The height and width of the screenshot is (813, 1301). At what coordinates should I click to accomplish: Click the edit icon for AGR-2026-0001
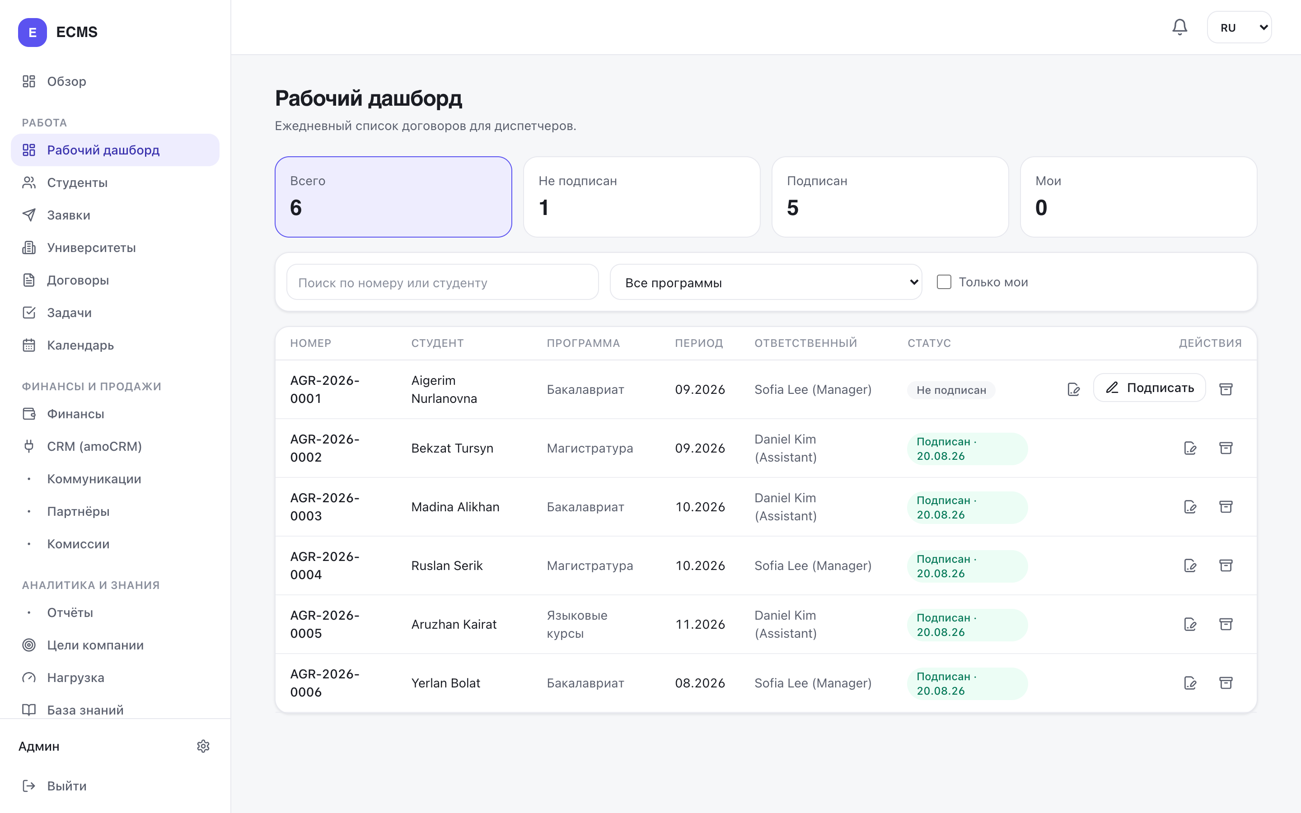point(1074,389)
